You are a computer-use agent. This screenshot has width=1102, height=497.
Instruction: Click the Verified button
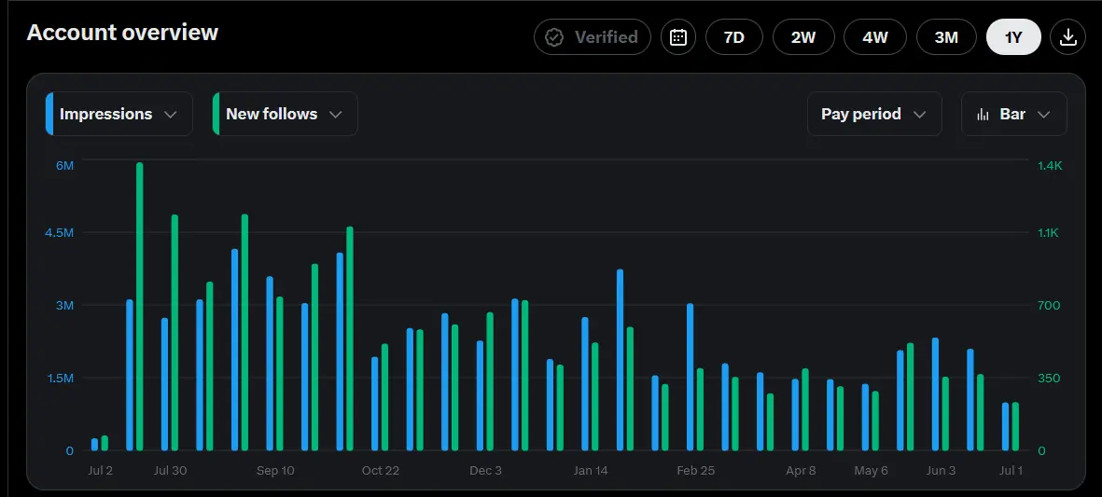click(593, 37)
